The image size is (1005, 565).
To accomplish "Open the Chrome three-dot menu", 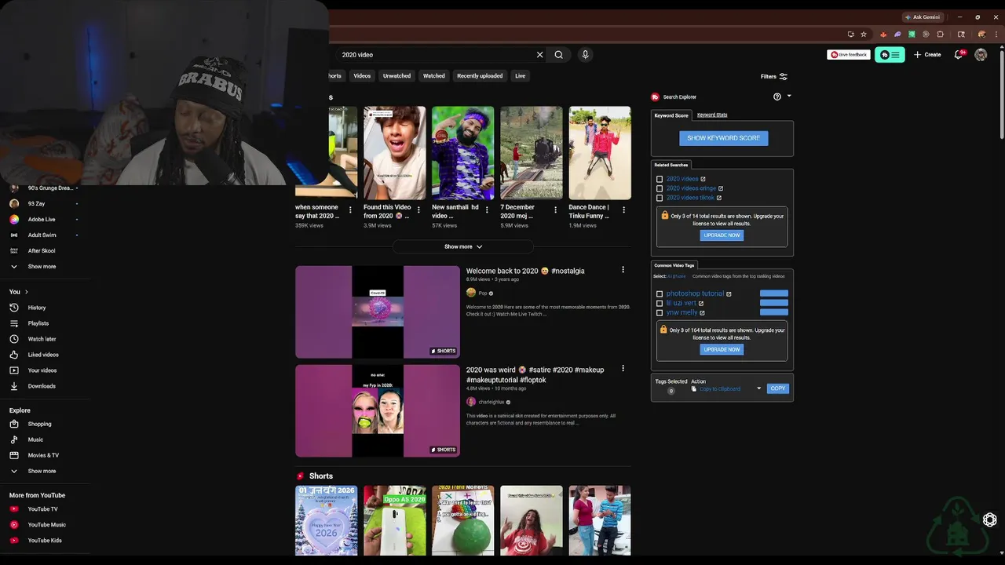I will [998, 35].
